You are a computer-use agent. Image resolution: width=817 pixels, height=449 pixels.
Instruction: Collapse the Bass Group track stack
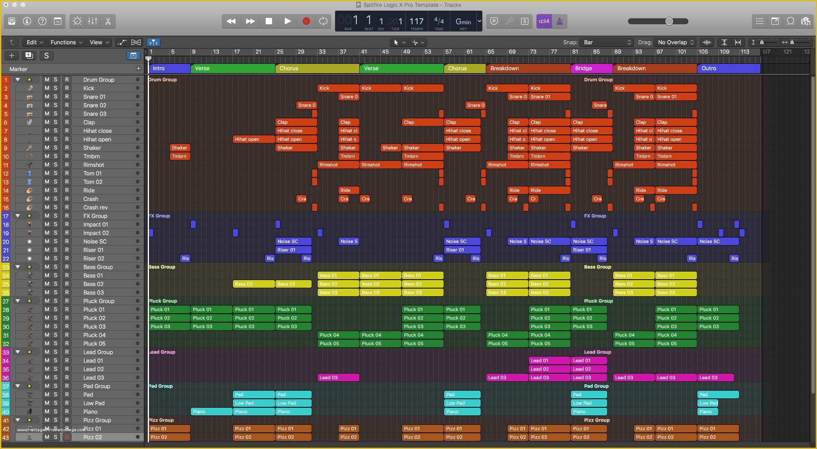click(17, 267)
